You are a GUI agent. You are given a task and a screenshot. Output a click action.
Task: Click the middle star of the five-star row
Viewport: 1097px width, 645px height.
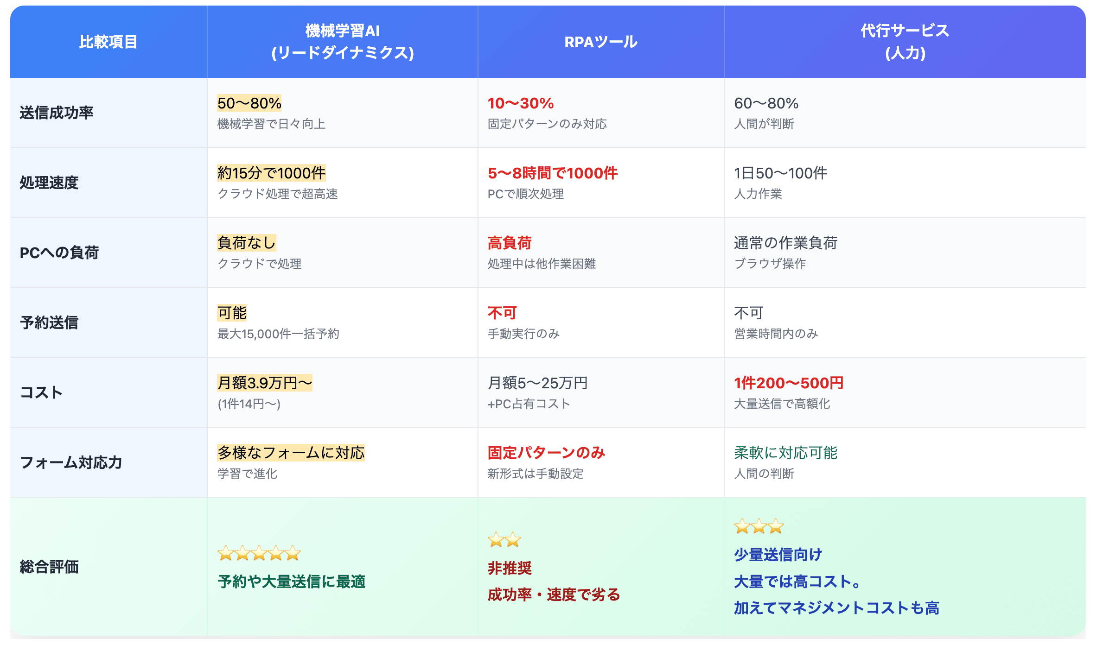[x=258, y=553]
